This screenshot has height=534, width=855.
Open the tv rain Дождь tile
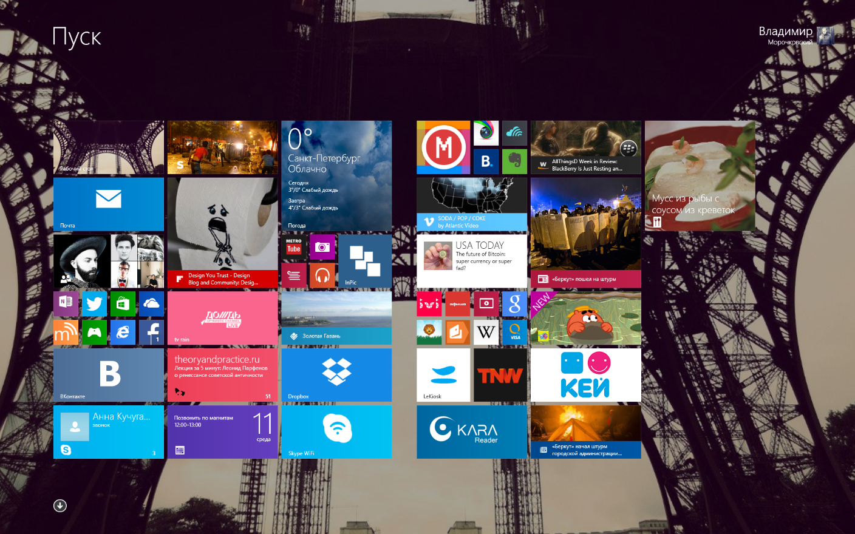(x=223, y=319)
